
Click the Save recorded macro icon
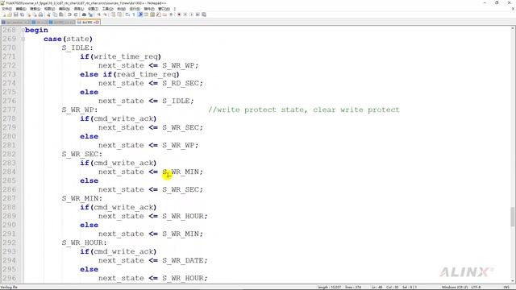coord(204,14)
